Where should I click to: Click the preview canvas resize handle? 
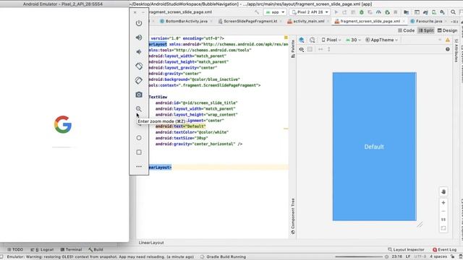420,225
